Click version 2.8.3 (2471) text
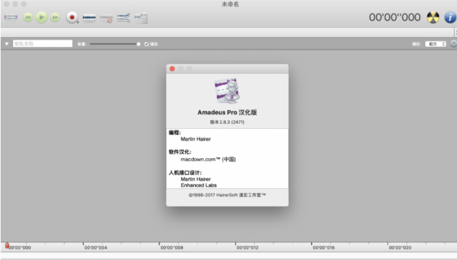457x260 pixels. tap(227, 122)
